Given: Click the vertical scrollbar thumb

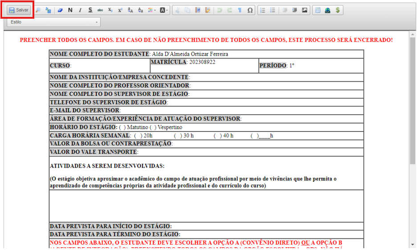Looking at the screenshot, I should (413, 101).
